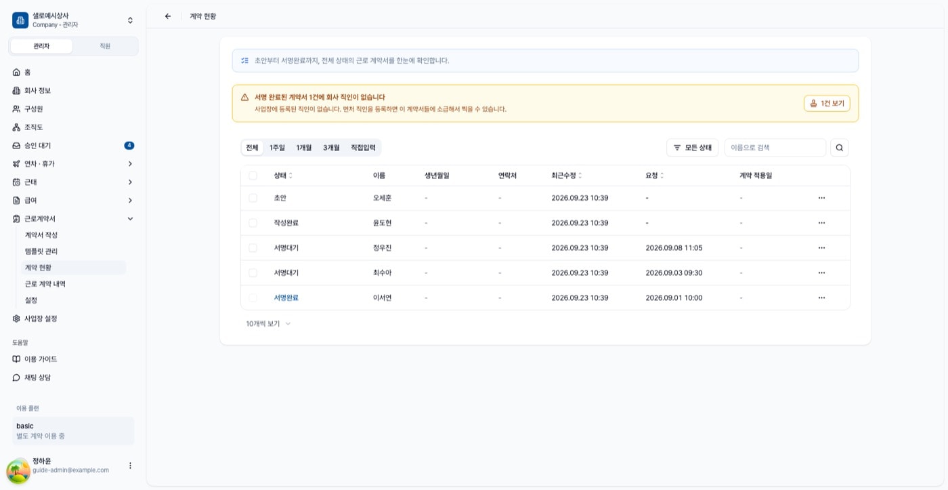
Task: Open 템플릿 관리 submenu
Action: pos(73,251)
